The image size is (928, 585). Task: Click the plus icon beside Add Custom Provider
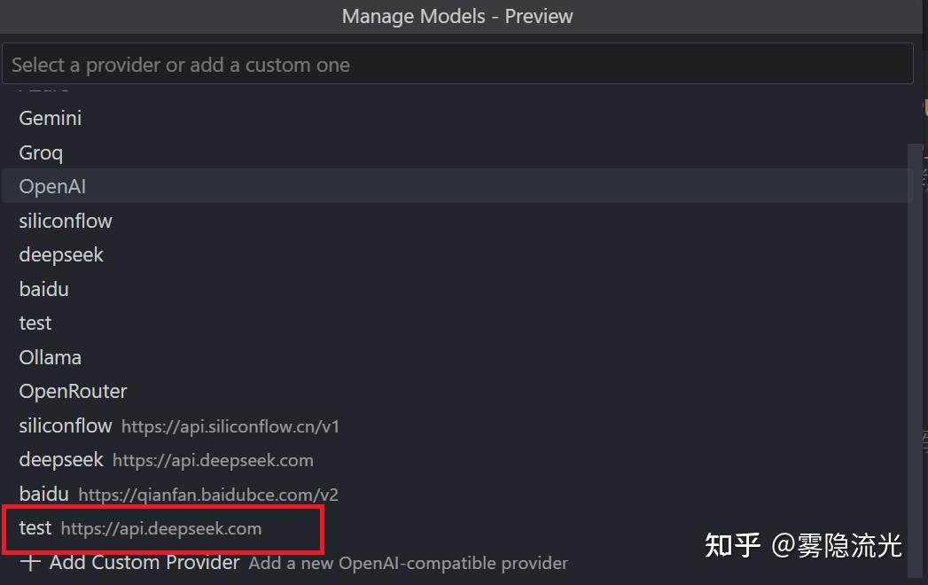pos(30,563)
